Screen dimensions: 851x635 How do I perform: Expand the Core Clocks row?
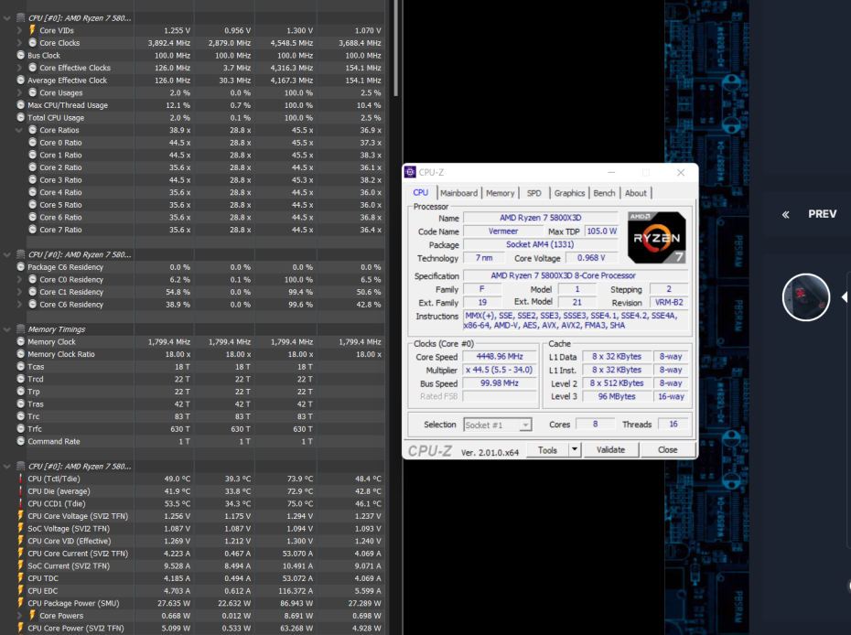tap(19, 42)
